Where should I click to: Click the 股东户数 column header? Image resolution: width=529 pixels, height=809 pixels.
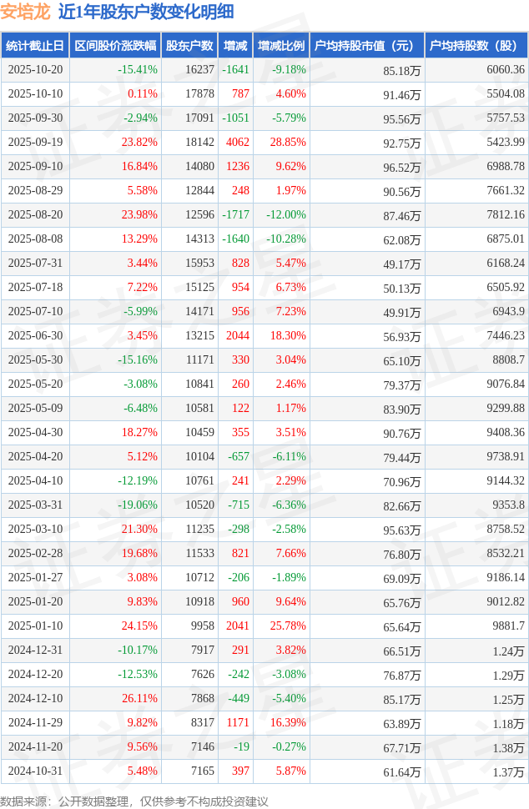189,46
